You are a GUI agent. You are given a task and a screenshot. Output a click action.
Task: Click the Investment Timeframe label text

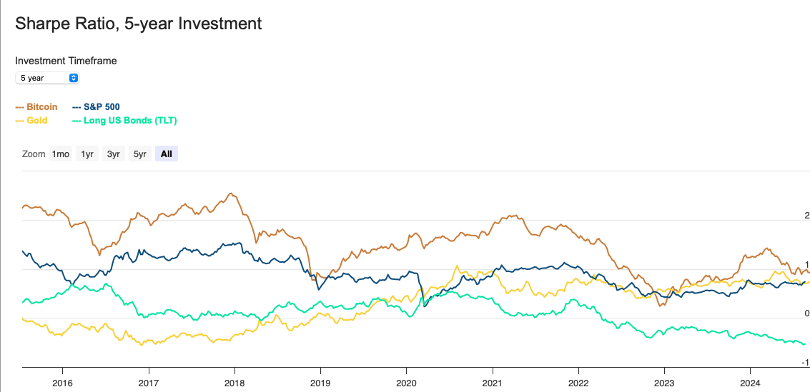pos(66,61)
